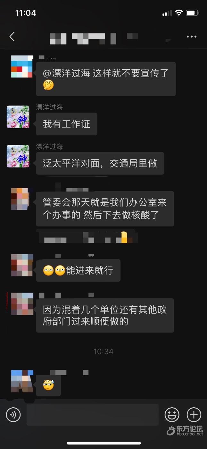Tap the 10:34 timestamp label

click(103, 352)
